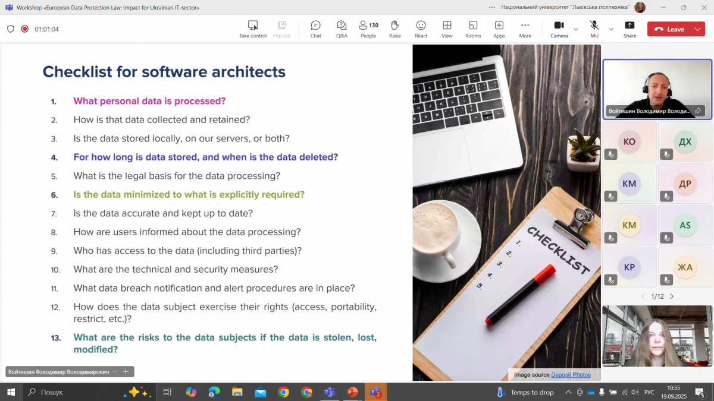Image resolution: width=714 pixels, height=401 pixels.
Task: Expand the Mic options arrow
Action: coord(611,29)
